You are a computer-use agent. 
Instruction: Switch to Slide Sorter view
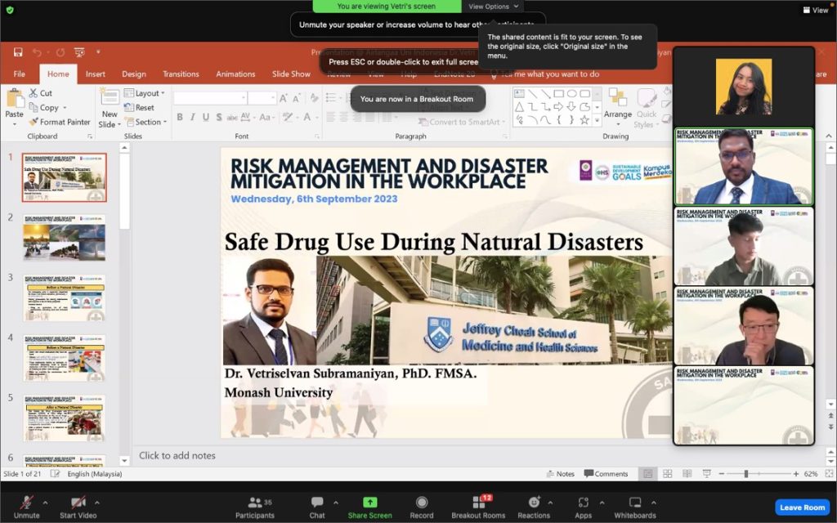point(667,473)
